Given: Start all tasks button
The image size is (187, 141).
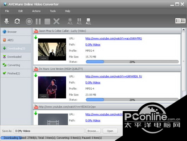Looking at the screenshot, I should tap(70, 22).
